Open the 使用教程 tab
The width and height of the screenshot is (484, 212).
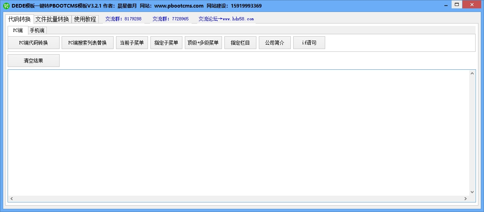[x=85, y=19]
